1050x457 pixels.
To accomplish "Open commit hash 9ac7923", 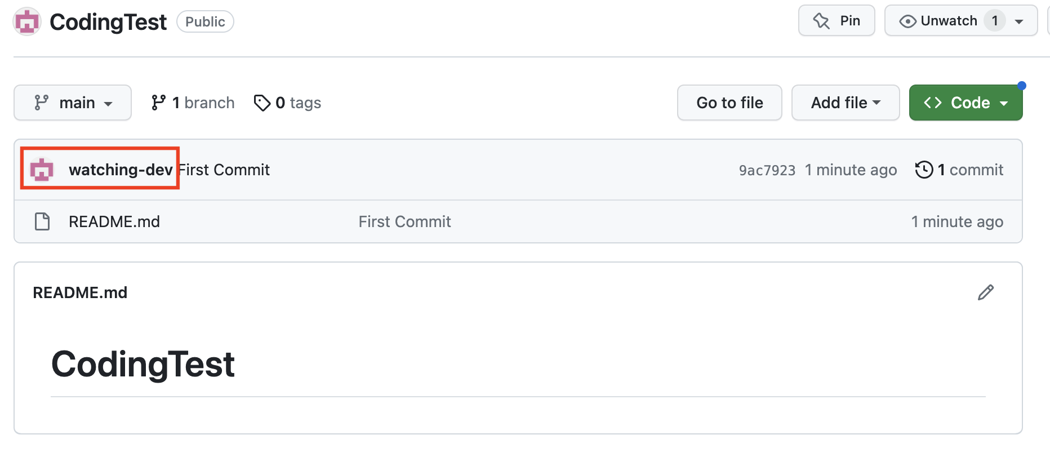I will [767, 170].
